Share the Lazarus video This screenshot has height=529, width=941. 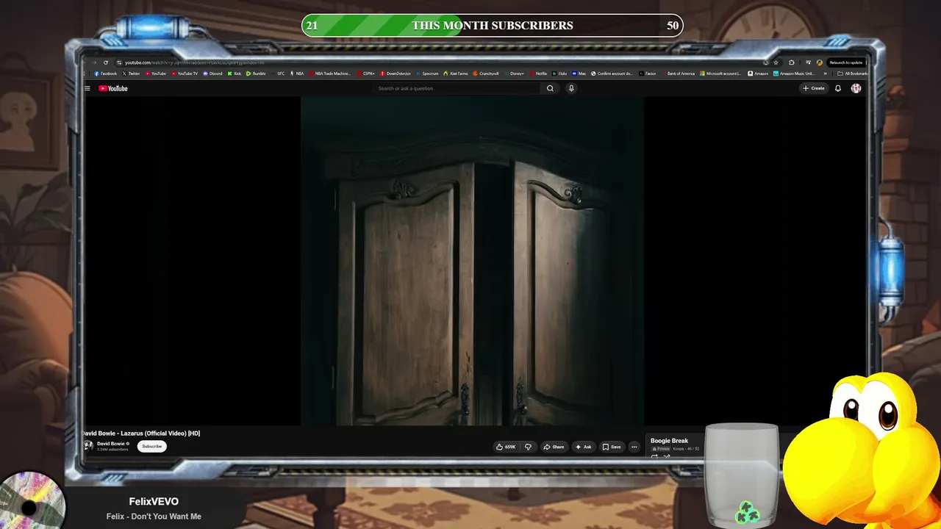tap(554, 447)
